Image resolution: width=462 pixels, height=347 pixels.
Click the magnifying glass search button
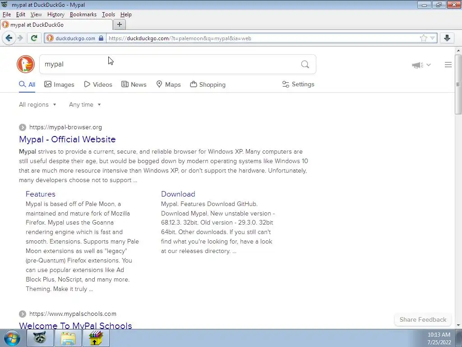(305, 64)
